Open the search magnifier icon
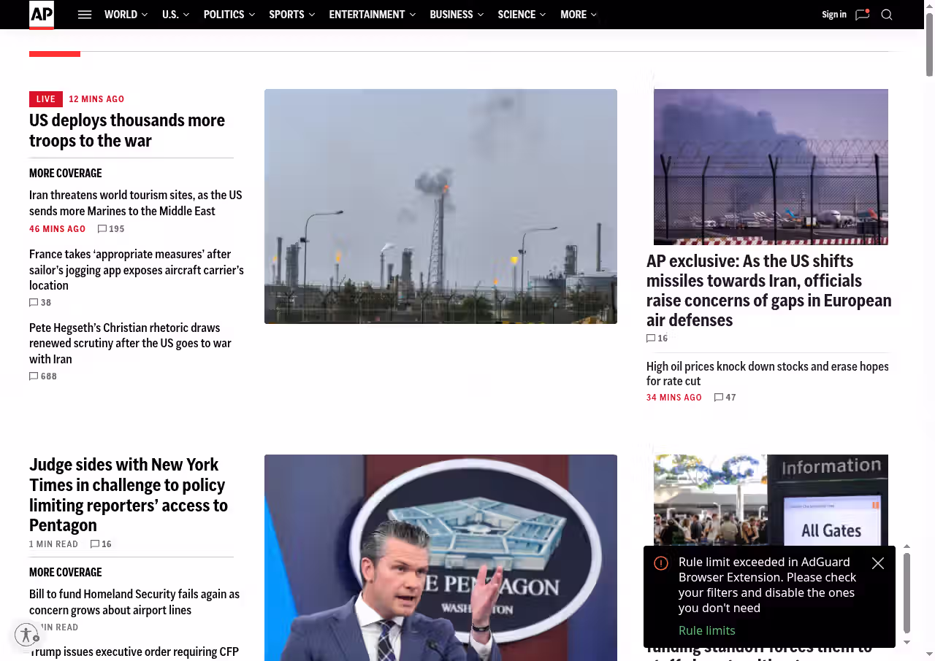This screenshot has width=935, height=661. (887, 15)
